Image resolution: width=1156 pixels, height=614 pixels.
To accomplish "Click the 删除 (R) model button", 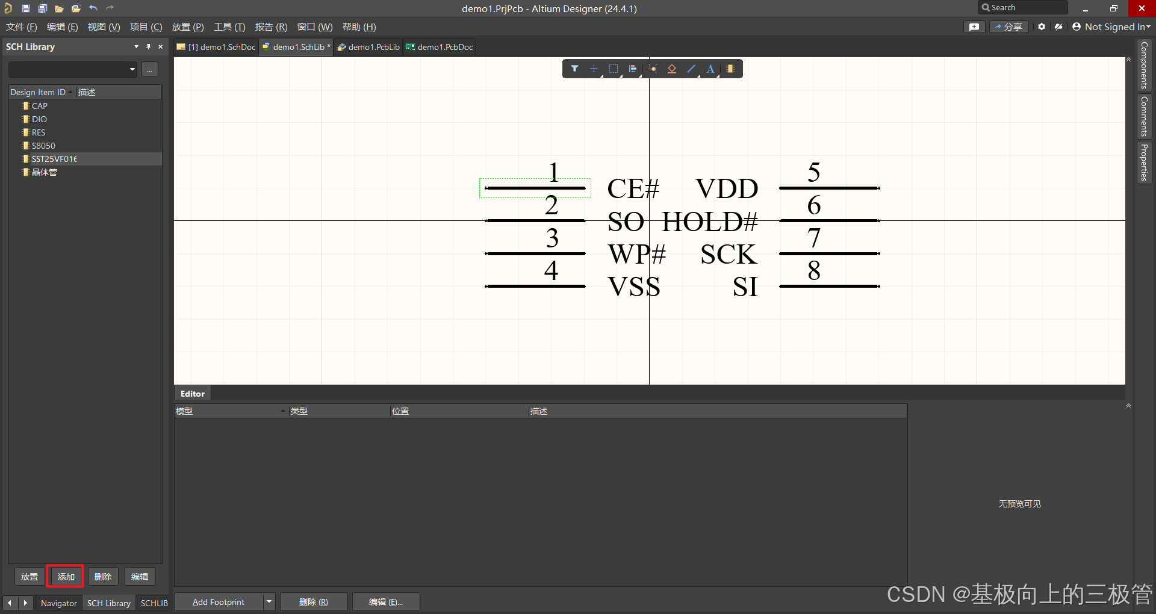I will tap(314, 602).
